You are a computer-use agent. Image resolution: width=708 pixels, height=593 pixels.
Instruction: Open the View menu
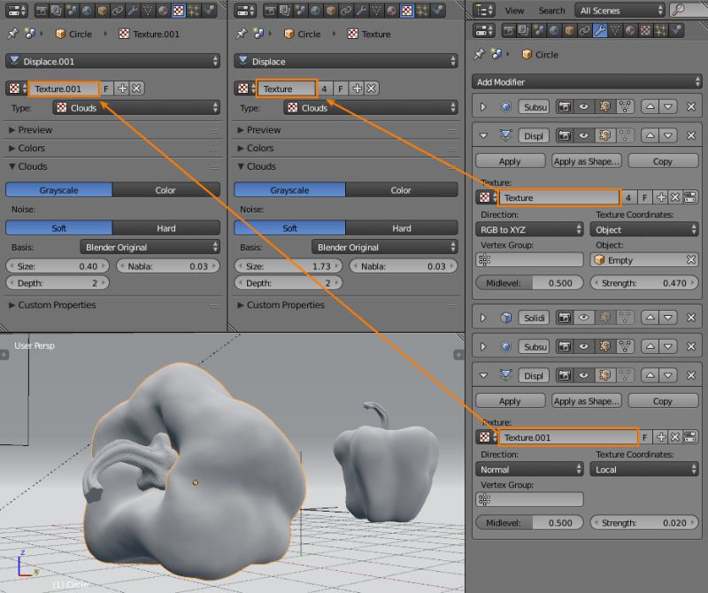[x=515, y=10]
